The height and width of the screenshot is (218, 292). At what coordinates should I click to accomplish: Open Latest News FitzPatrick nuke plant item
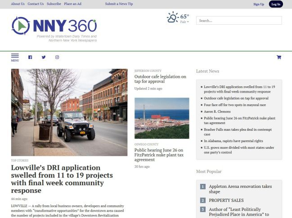pyautogui.click(x=239, y=120)
